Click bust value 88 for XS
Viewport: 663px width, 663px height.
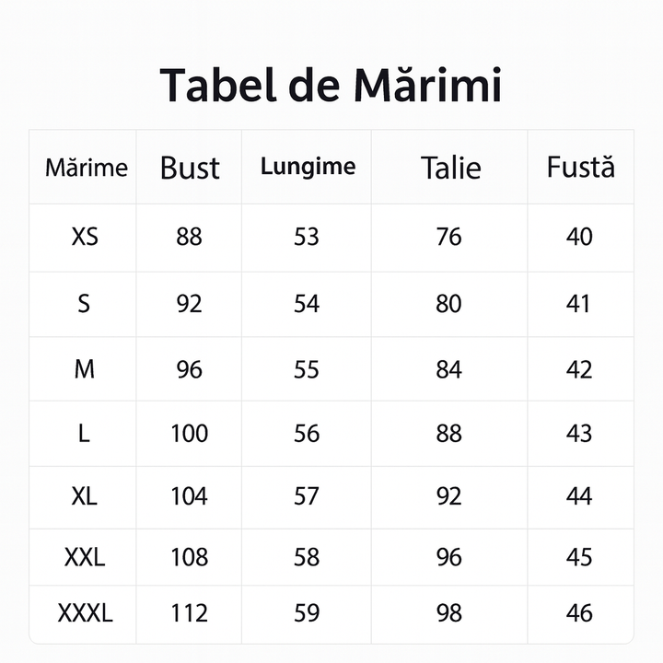[x=189, y=238]
